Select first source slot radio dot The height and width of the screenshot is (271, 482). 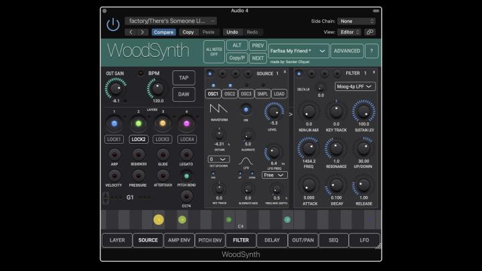click(x=210, y=74)
